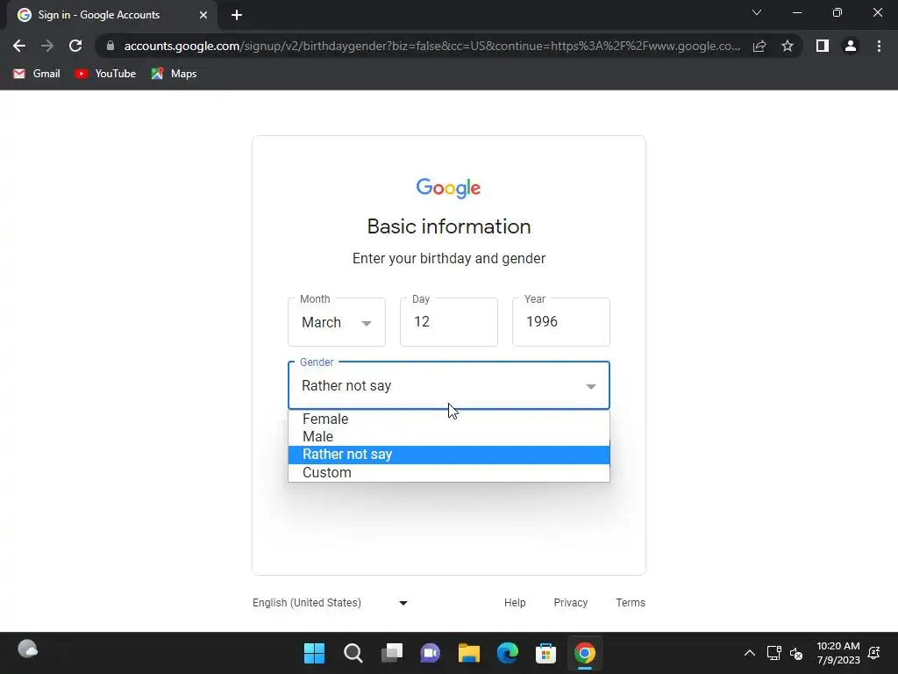Open the network status tray icon
Viewport: 898px width, 674px height.
(x=773, y=653)
